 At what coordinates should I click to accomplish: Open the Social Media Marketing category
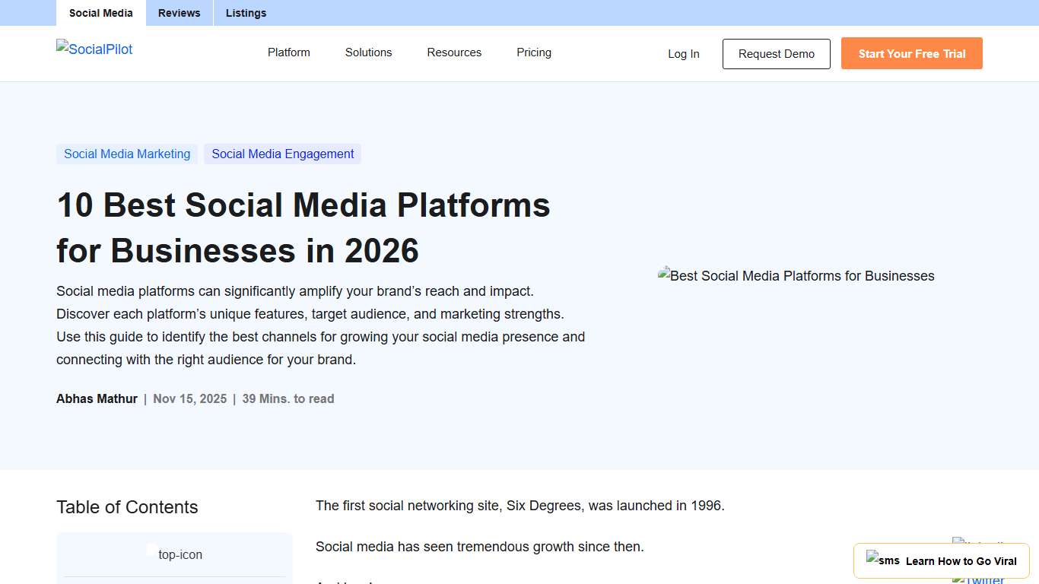tap(127, 154)
